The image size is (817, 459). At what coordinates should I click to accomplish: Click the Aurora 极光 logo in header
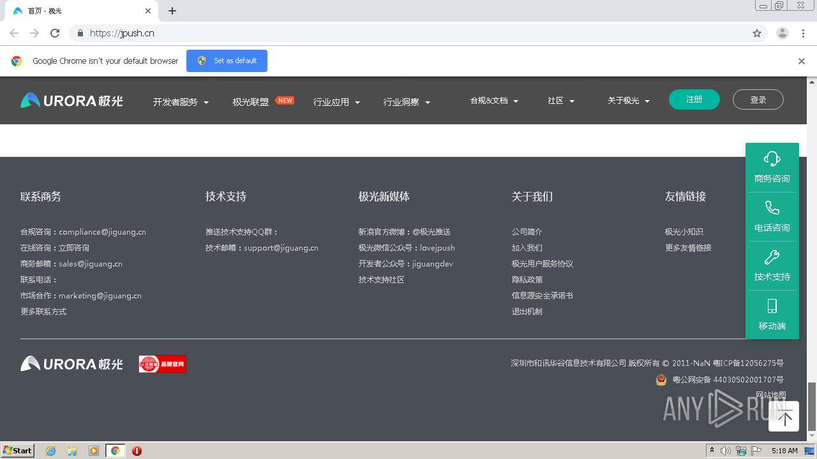pyautogui.click(x=71, y=101)
